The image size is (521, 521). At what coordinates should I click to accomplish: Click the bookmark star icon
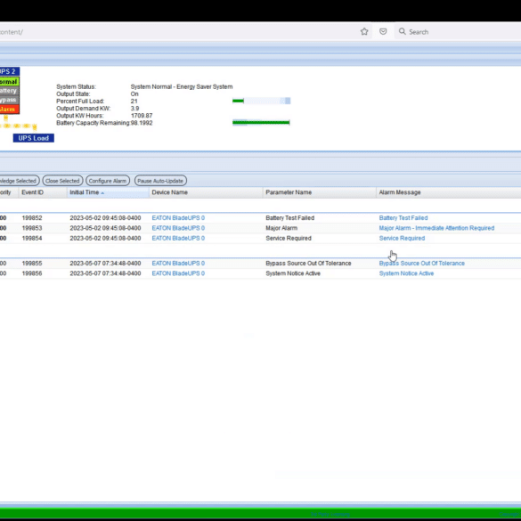click(x=364, y=31)
